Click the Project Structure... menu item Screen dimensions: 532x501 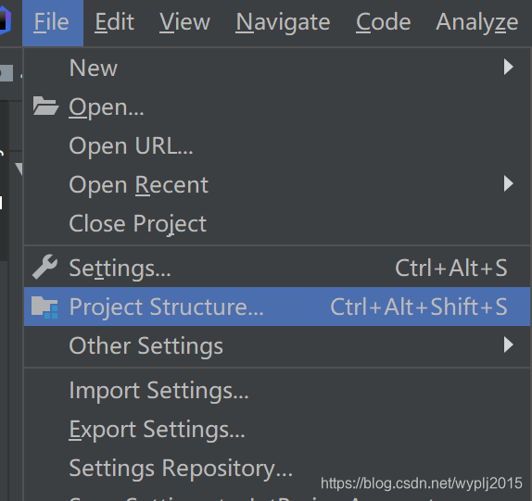(277, 307)
